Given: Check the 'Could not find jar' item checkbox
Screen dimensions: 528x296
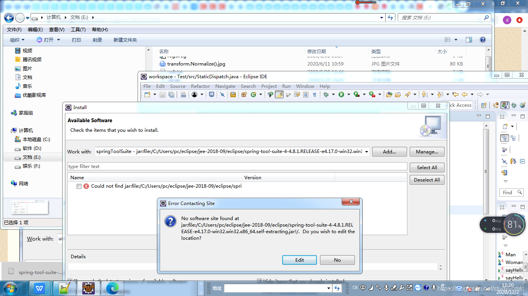Looking at the screenshot, I should [x=79, y=186].
